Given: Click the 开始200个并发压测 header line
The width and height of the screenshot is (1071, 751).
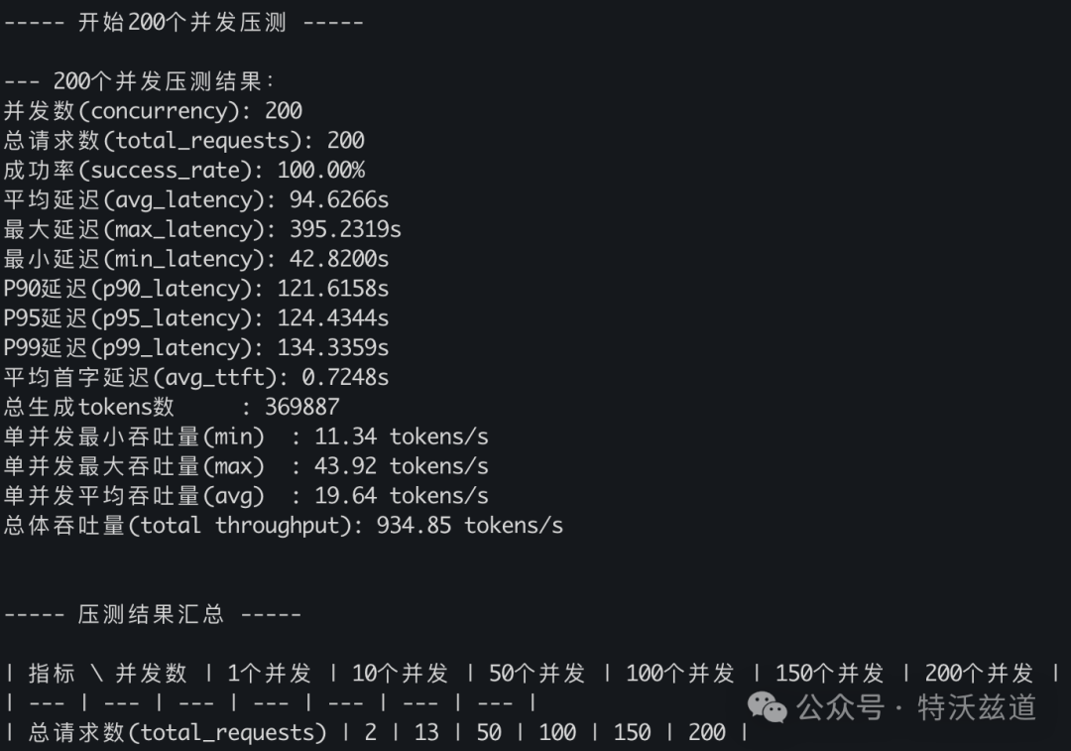Looking at the screenshot, I should point(183,22).
